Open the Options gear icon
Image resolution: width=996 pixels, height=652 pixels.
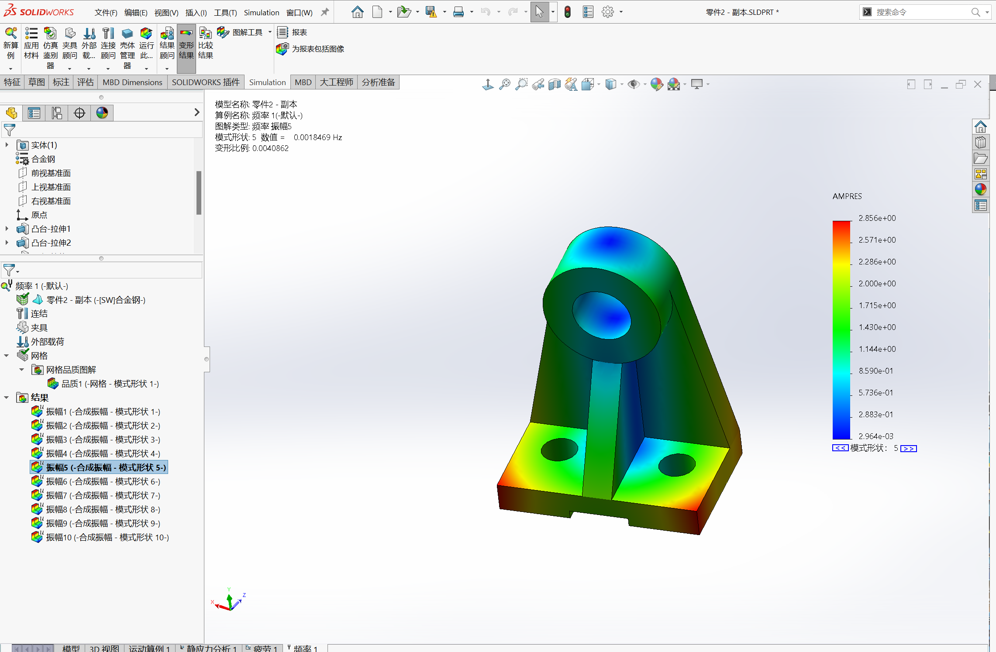607,12
